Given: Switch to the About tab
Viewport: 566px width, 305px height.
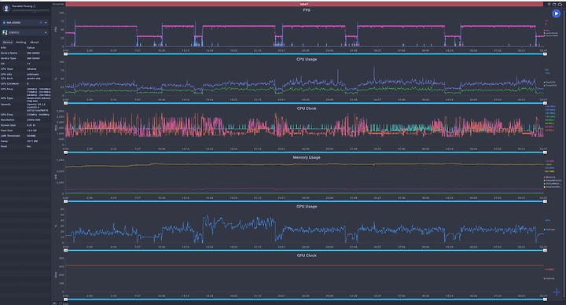Looking at the screenshot, I should tap(35, 42).
